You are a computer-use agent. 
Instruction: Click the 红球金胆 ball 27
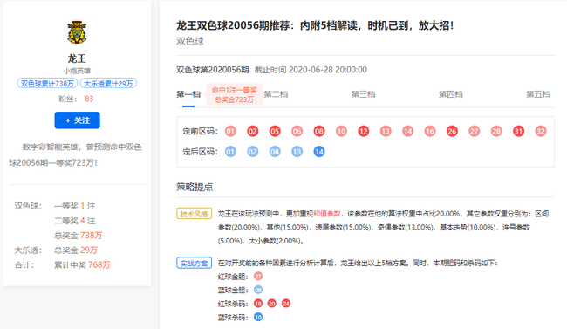258,276
